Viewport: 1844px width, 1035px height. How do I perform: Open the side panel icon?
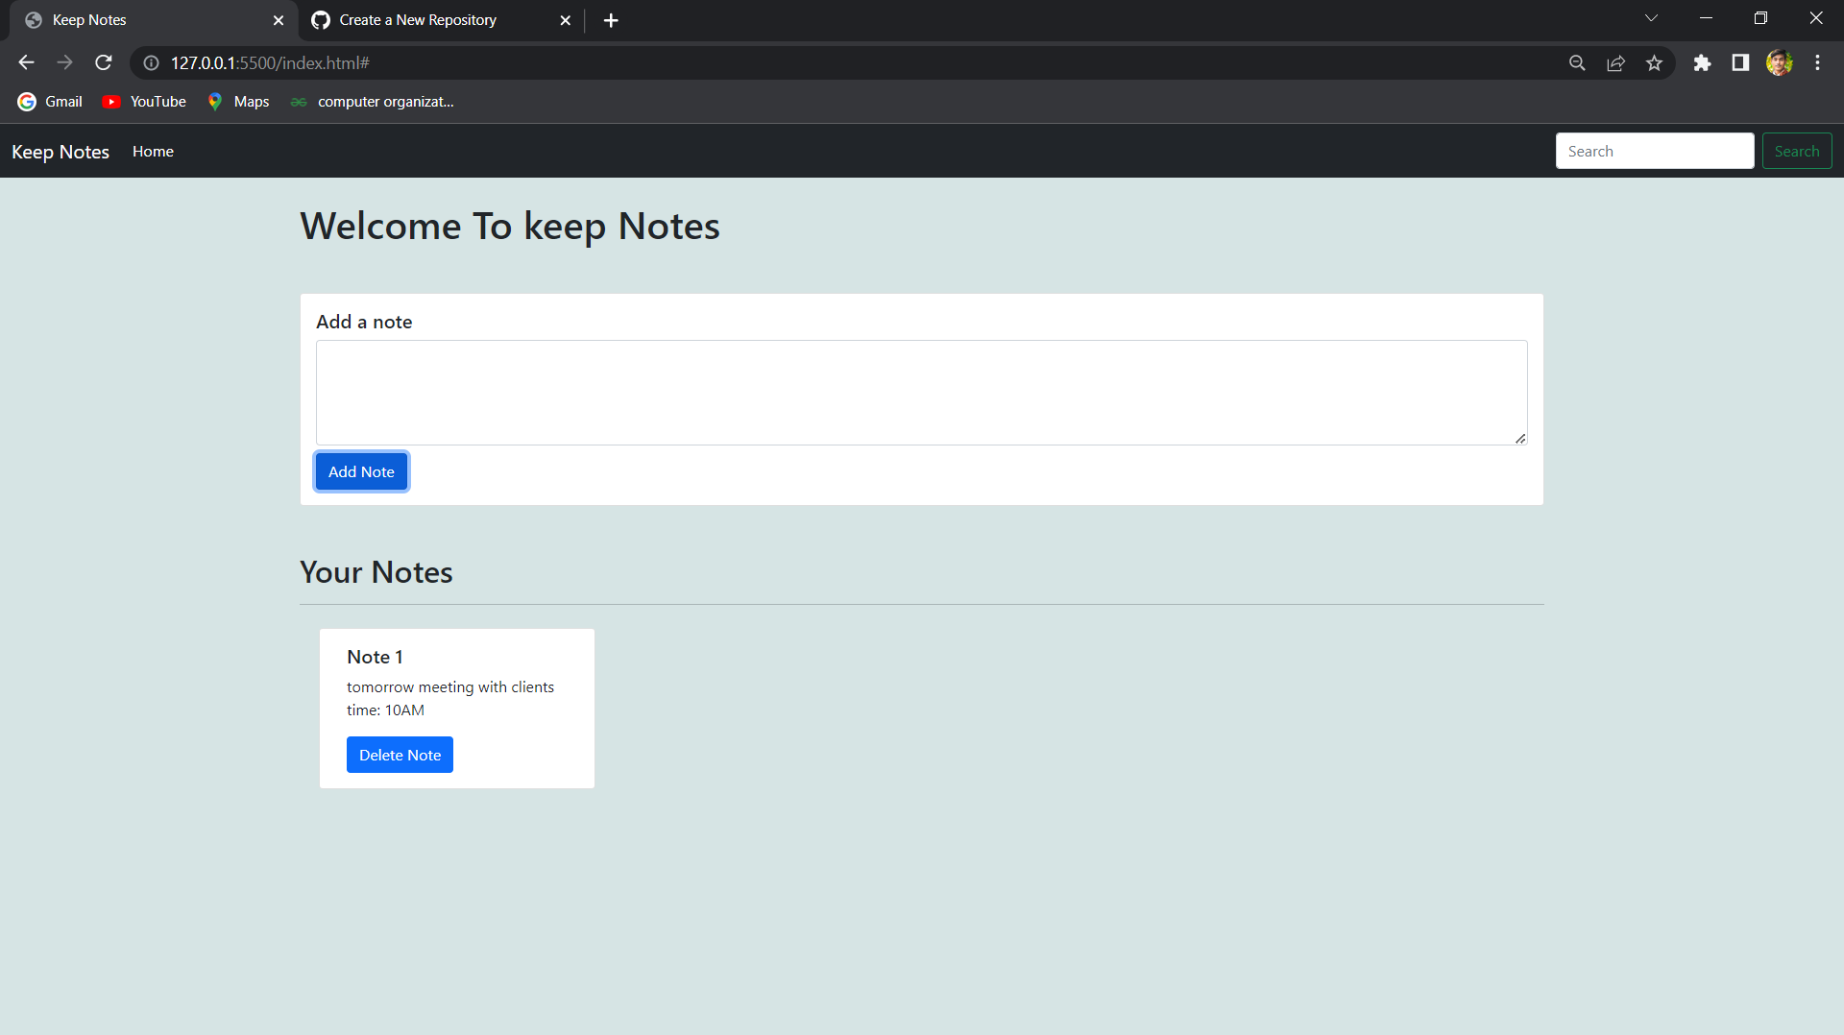click(1740, 62)
